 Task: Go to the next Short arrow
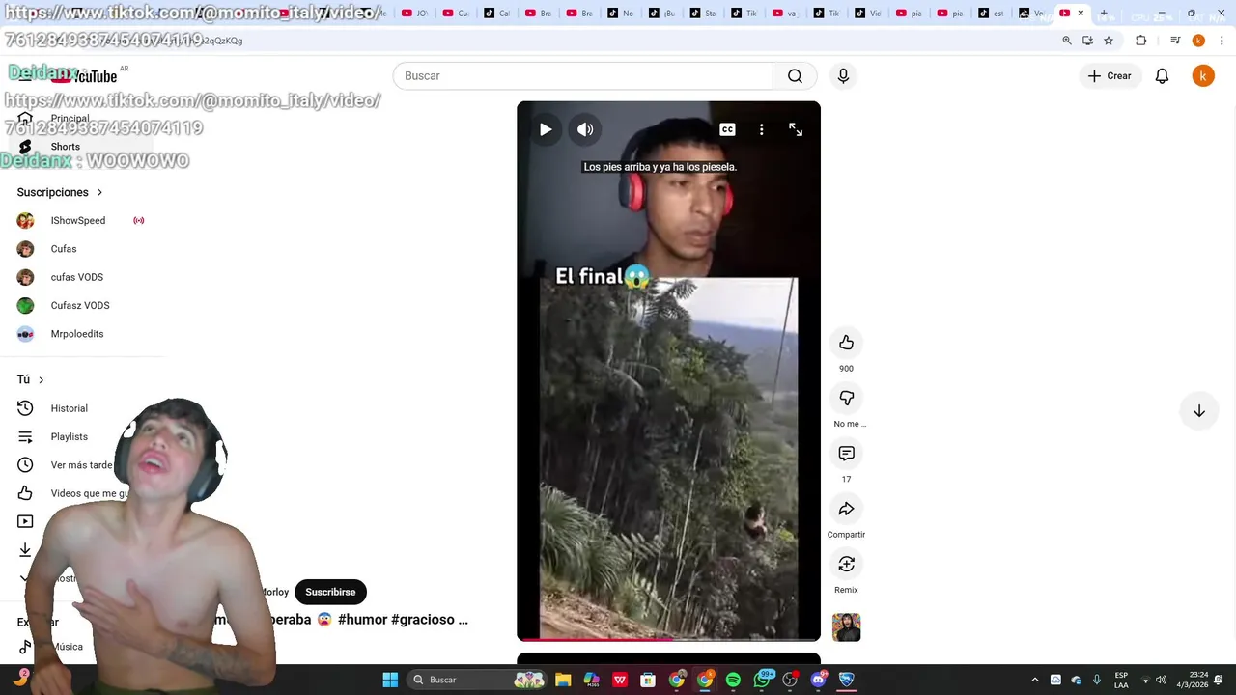1198,411
